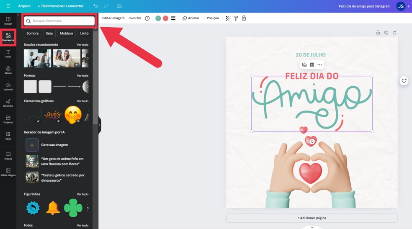Open the Desenho drawing tools
The image size is (412, 229).
[8, 103]
